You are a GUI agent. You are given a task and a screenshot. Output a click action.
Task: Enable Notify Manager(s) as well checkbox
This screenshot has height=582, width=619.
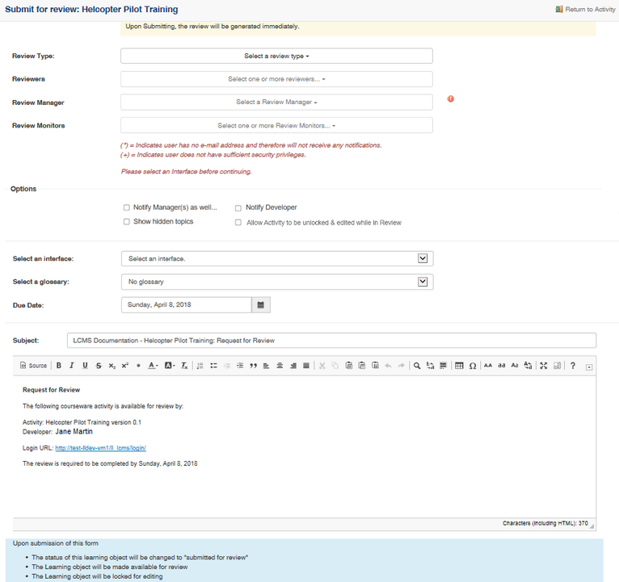click(x=127, y=207)
